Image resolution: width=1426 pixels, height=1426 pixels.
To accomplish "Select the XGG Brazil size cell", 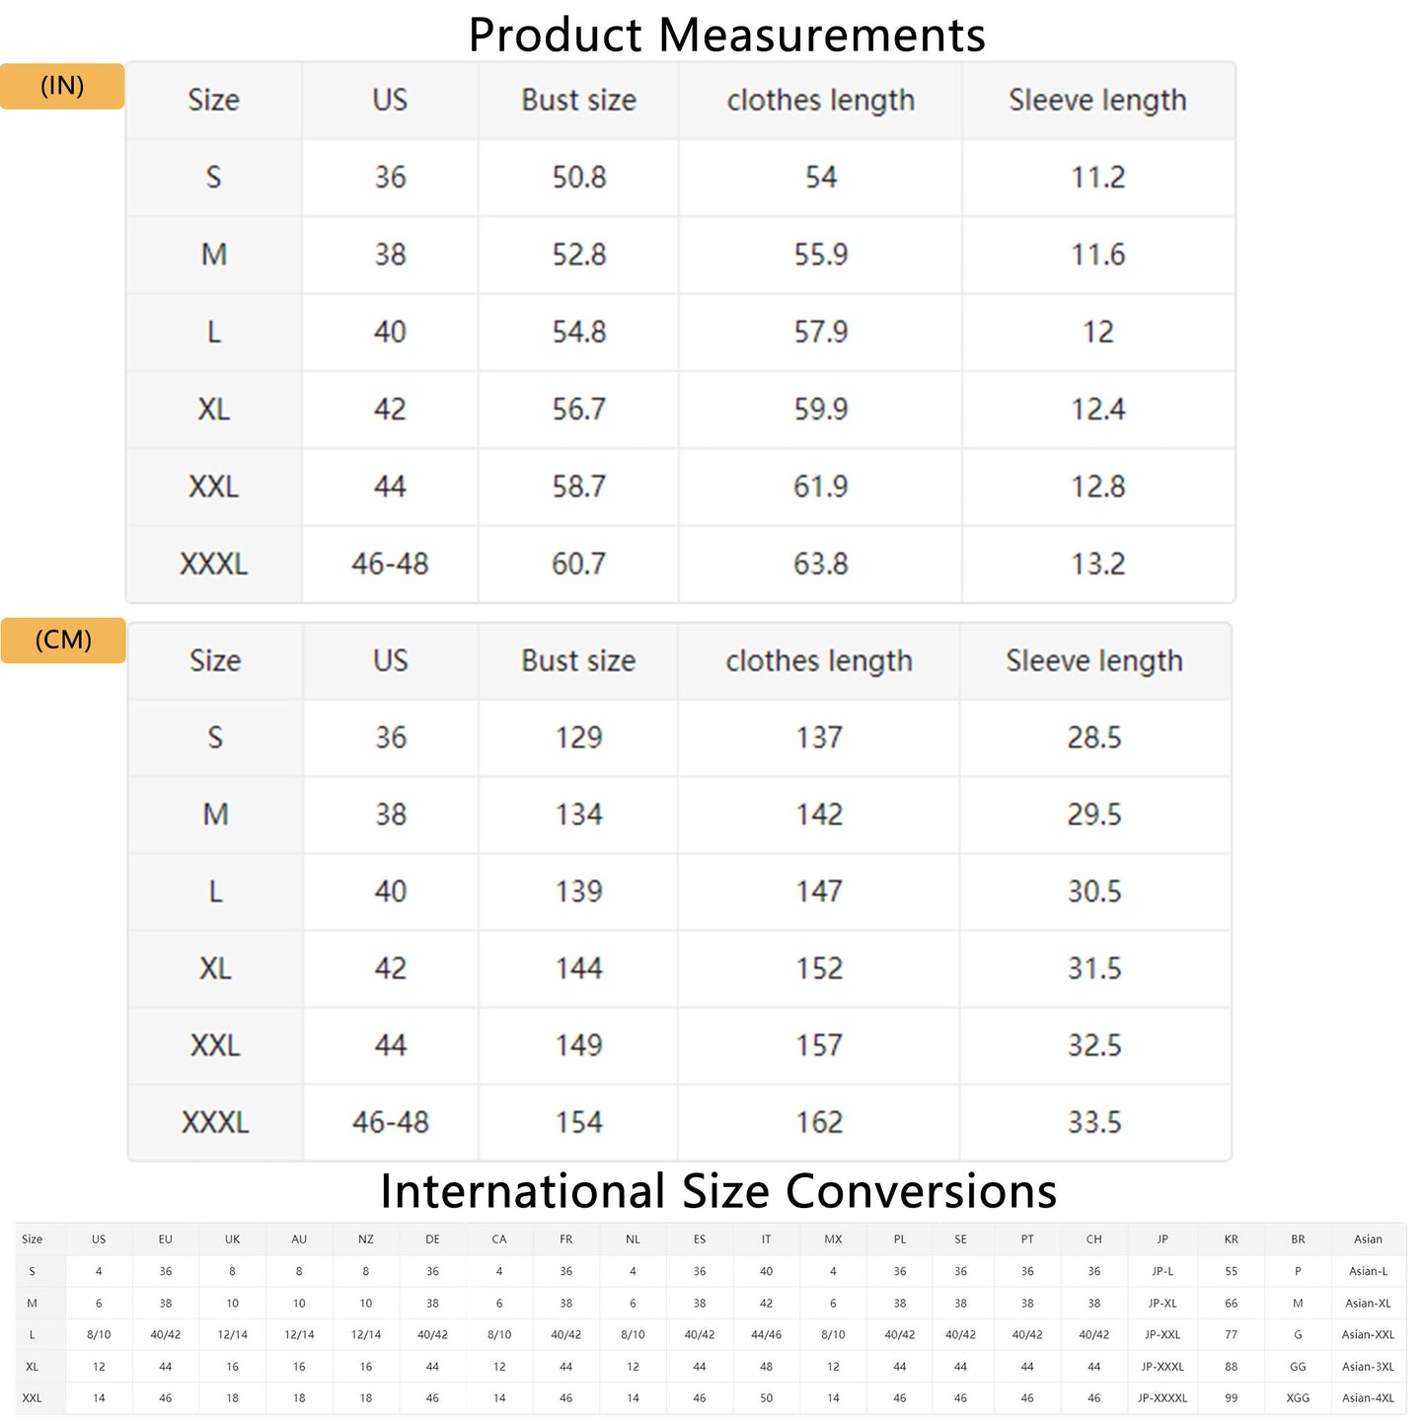I will pos(1298,1398).
